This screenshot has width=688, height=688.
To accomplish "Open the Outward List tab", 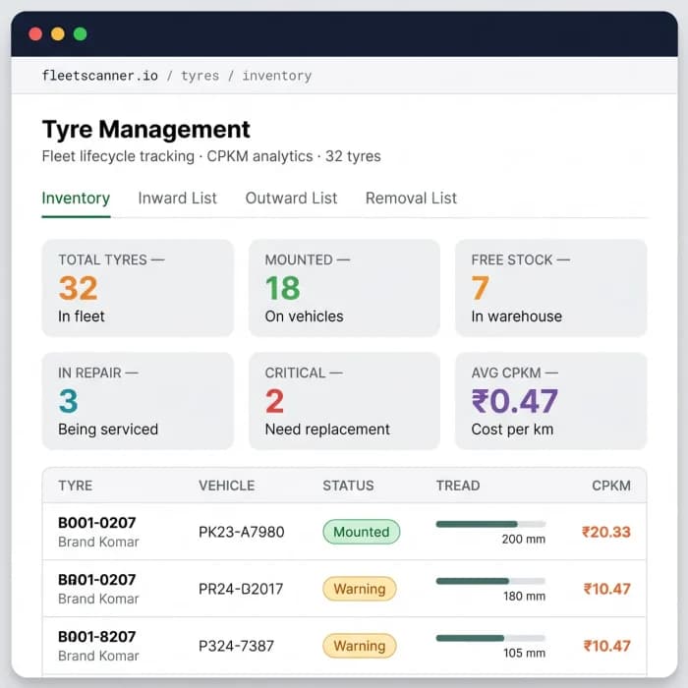I will pos(291,199).
